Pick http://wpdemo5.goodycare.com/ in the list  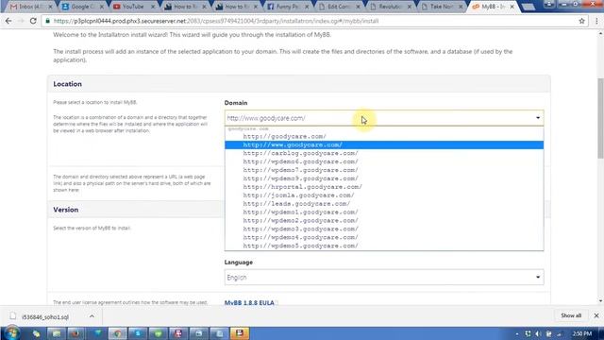pos(384,246)
